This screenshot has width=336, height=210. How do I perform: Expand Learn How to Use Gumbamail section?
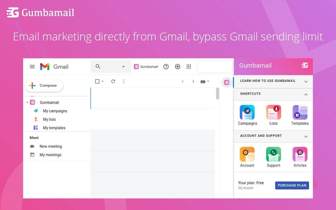pos(306,81)
